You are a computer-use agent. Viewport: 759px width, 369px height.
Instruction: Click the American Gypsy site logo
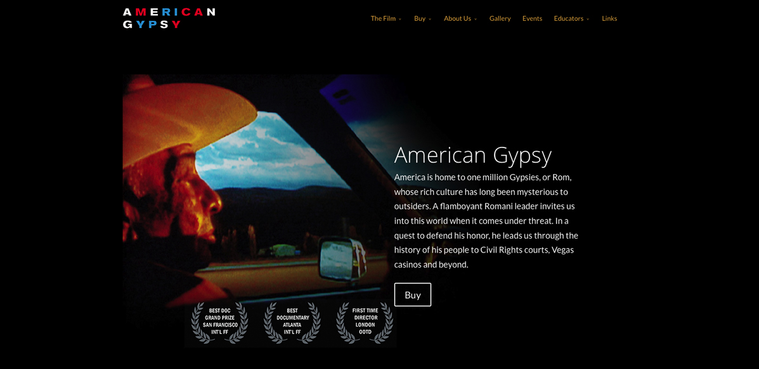[x=169, y=18]
